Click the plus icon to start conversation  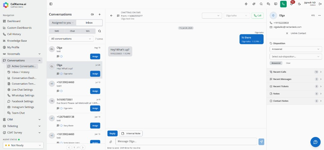pyautogui.click(x=99, y=15)
